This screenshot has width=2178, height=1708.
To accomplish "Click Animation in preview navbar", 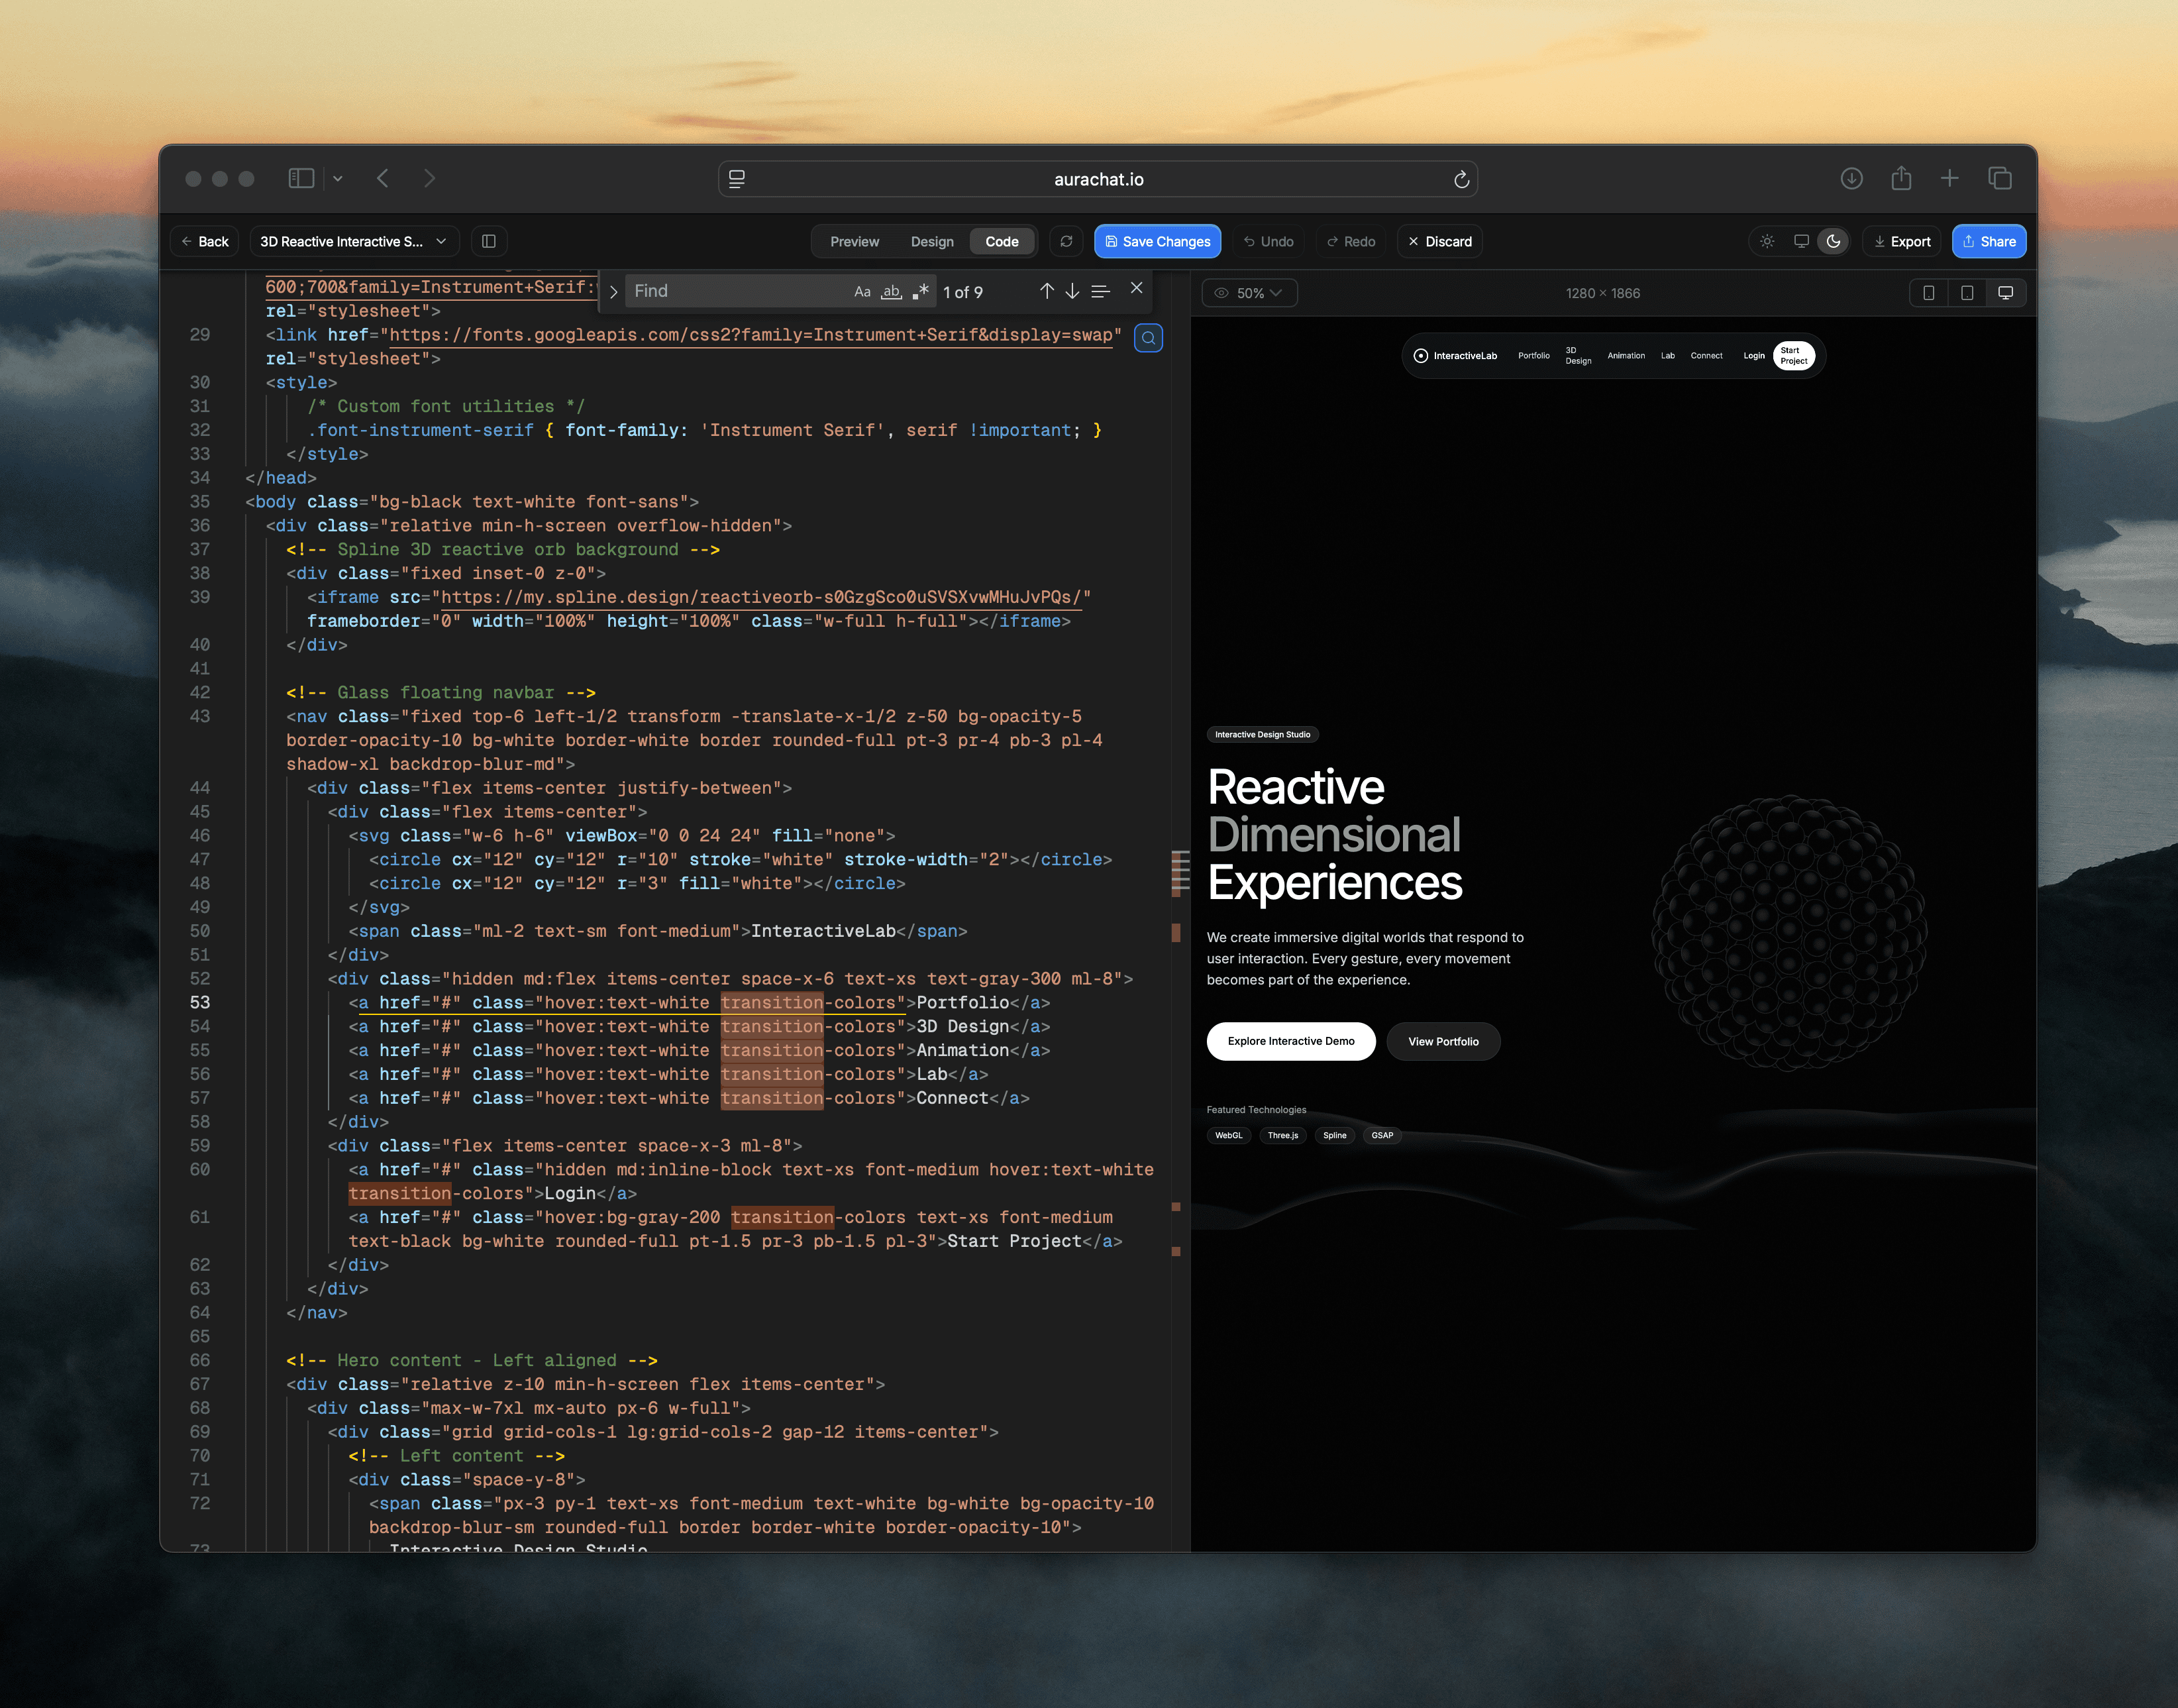I will (1626, 356).
